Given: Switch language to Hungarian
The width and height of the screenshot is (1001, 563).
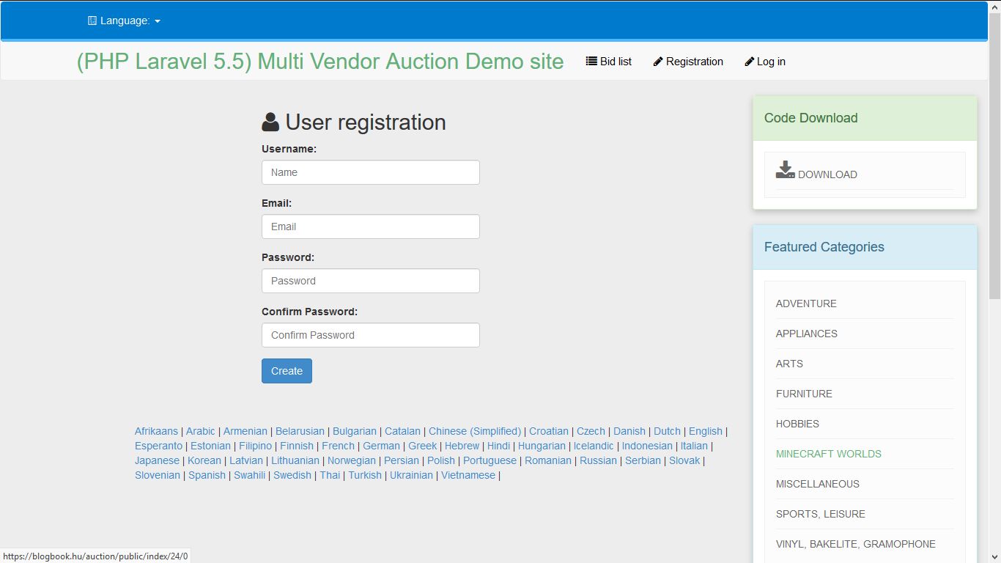Looking at the screenshot, I should pyautogui.click(x=542, y=446).
